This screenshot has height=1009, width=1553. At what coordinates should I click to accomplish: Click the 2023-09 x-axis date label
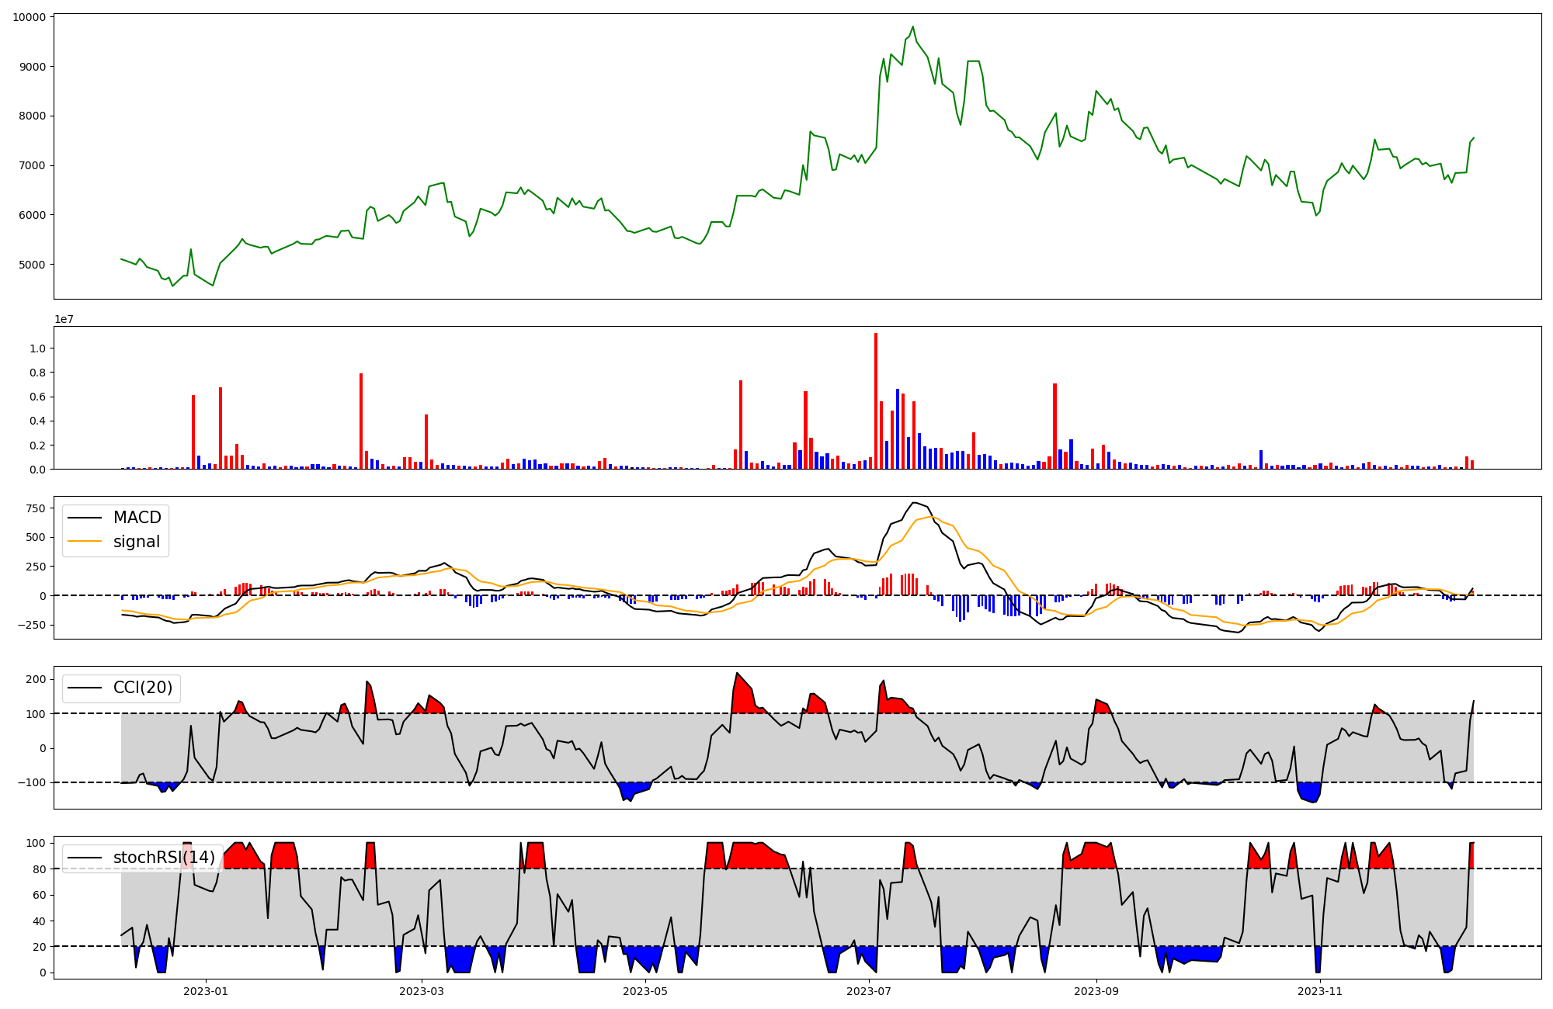click(1096, 991)
